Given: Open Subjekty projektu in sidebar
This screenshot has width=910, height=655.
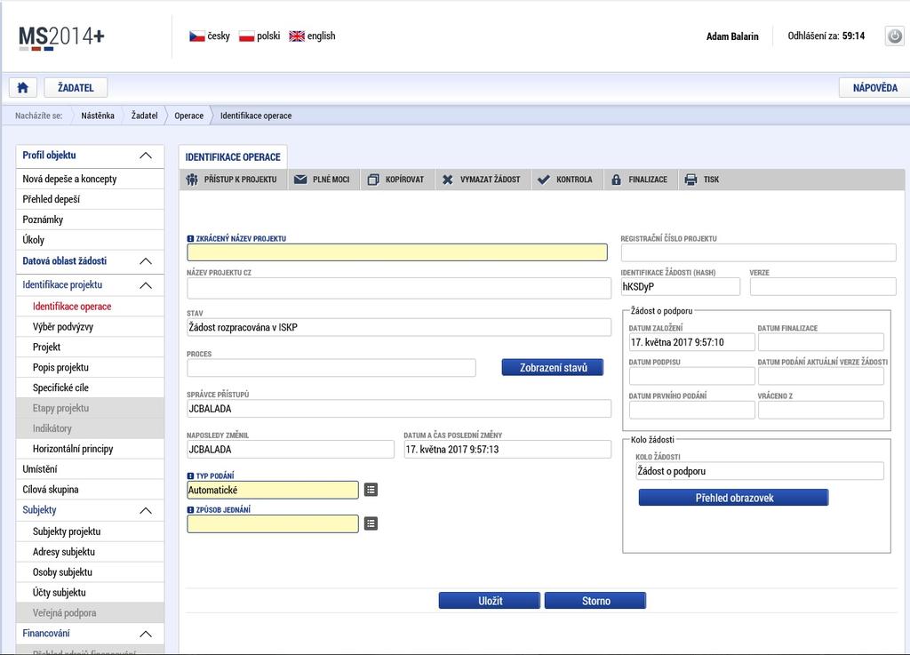Looking at the screenshot, I should pyautogui.click(x=90, y=531).
